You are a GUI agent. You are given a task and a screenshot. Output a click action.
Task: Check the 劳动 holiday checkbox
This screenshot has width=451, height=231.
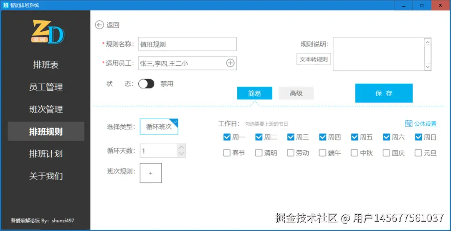coord(291,153)
